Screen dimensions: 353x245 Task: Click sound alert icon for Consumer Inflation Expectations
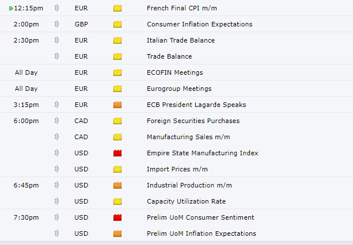click(56, 24)
